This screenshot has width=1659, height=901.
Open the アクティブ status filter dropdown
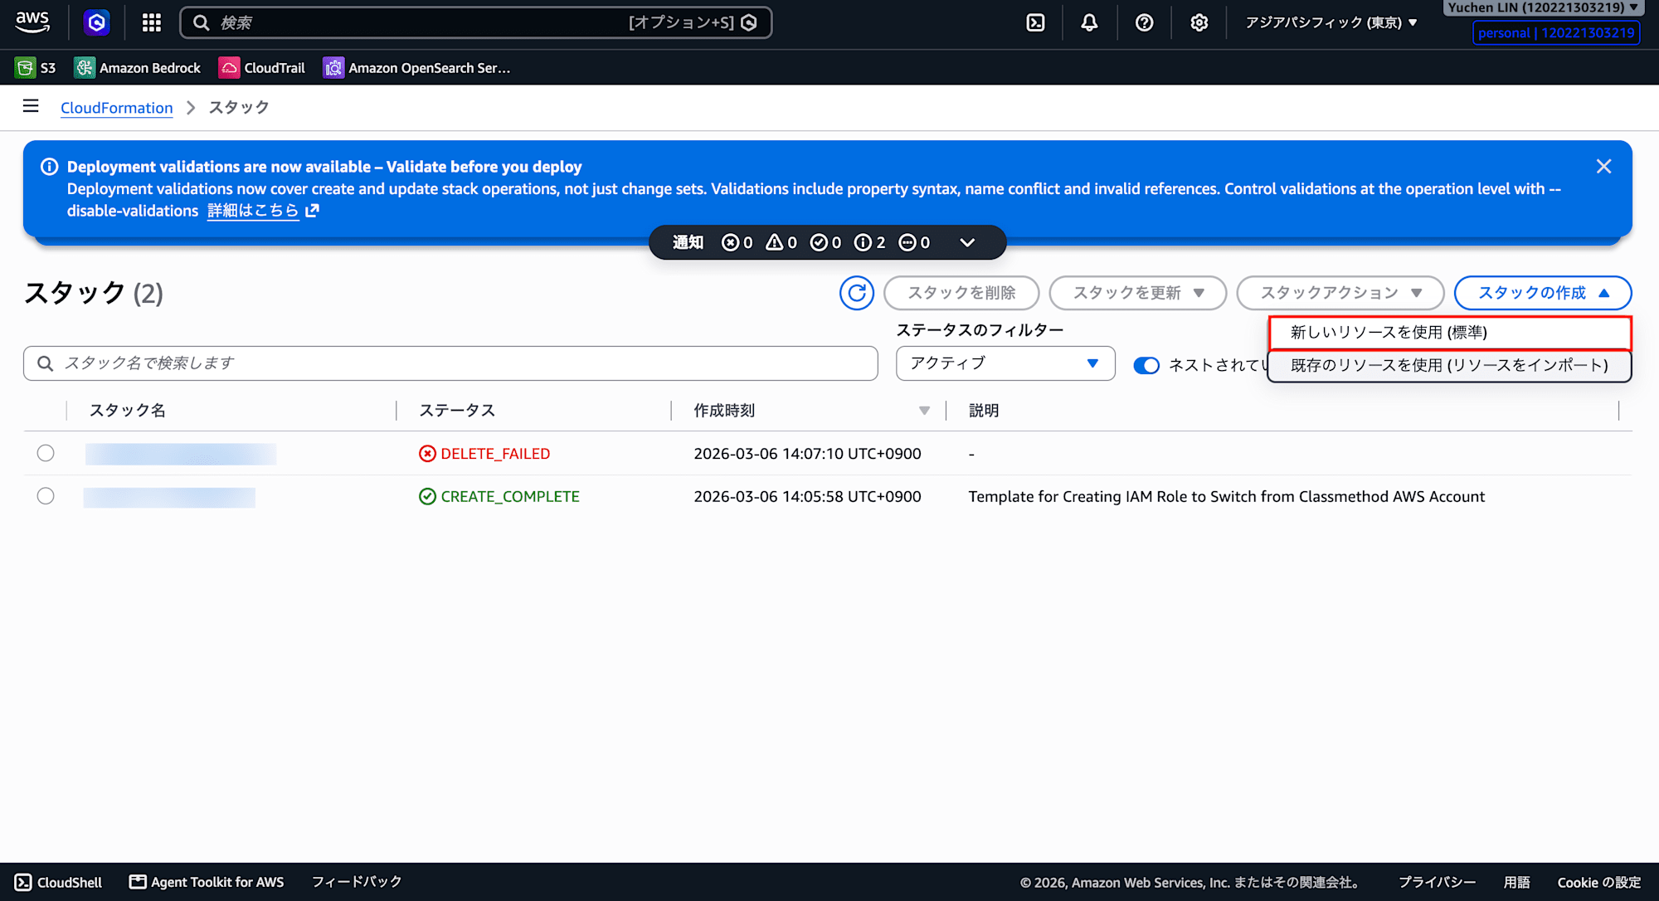1005,363
